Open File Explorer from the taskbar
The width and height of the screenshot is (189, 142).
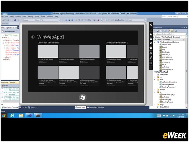[x=21, y=116]
